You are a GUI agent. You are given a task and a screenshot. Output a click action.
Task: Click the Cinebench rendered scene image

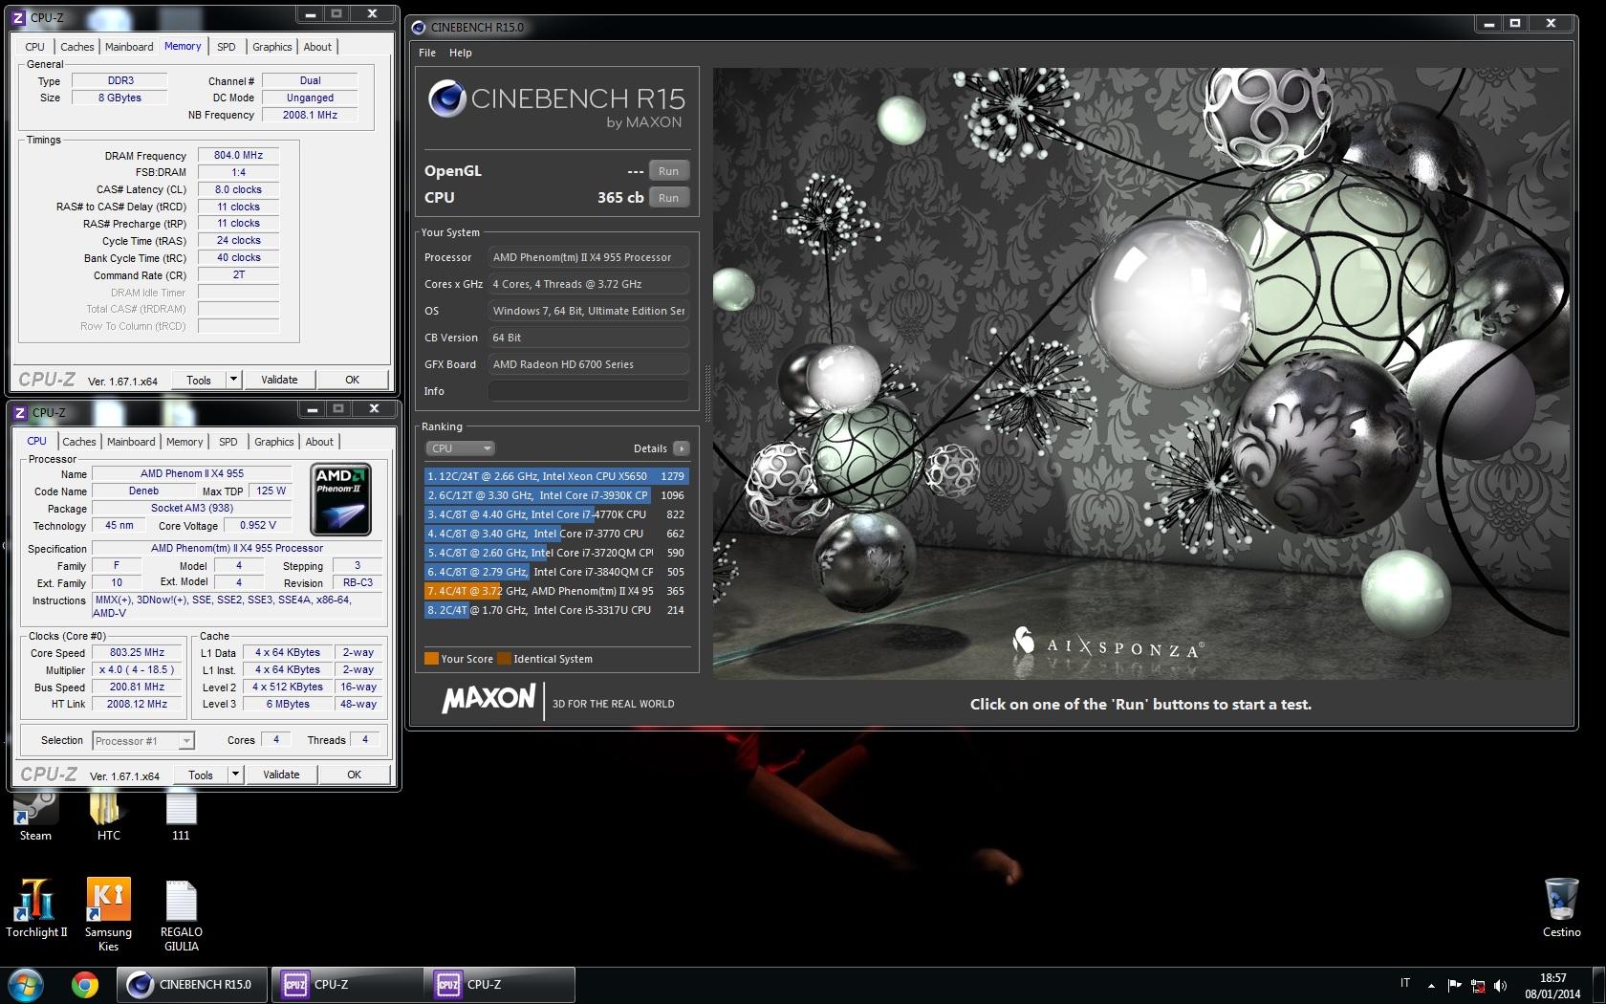tap(1141, 373)
